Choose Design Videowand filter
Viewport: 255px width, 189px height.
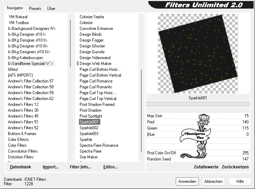coord(95,58)
